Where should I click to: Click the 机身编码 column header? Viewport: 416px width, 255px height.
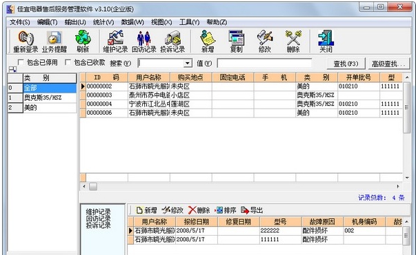tap(364, 222)
